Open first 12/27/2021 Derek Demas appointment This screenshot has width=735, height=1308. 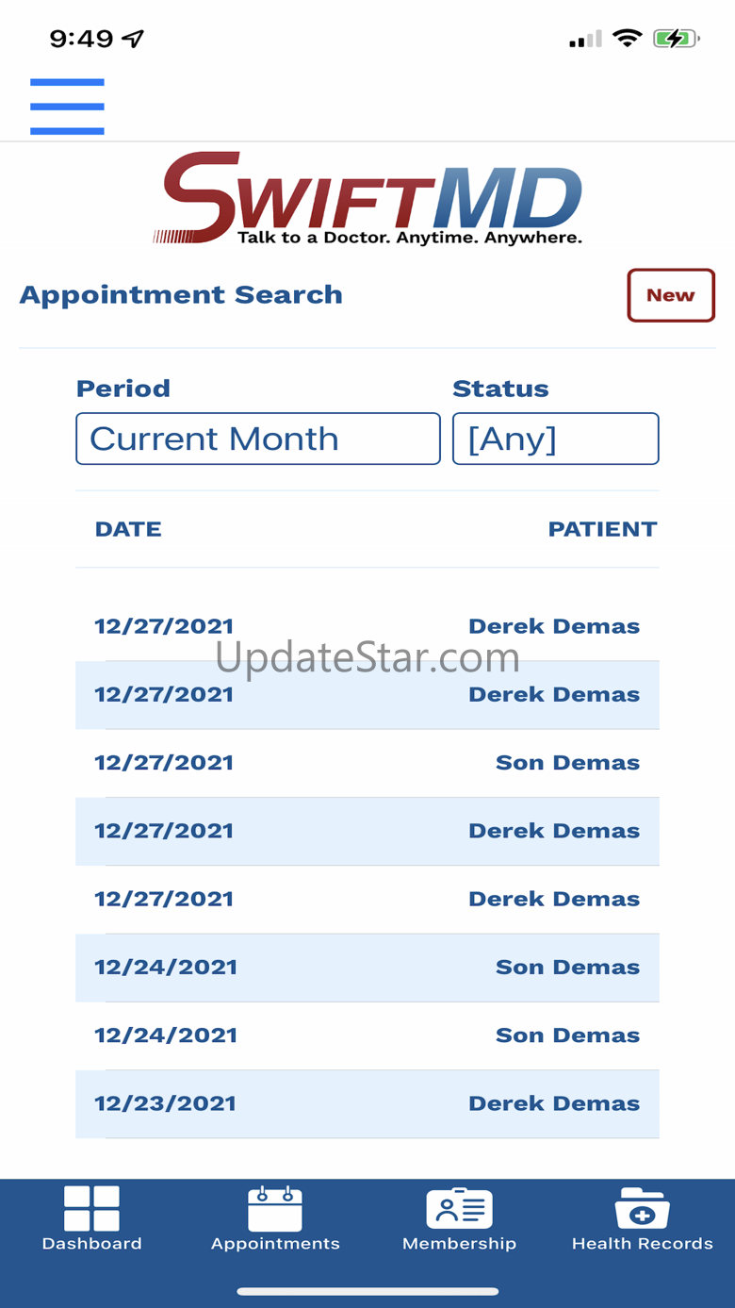367,627
